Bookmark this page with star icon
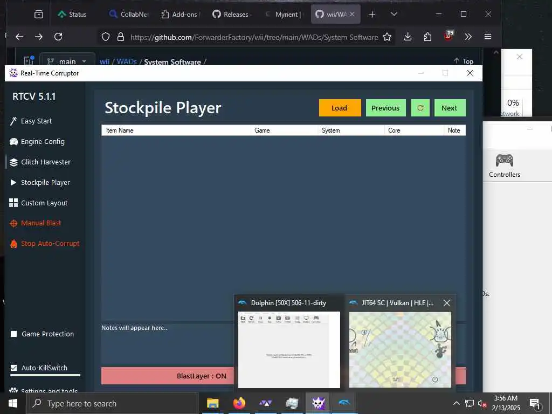 pos(387,37)
